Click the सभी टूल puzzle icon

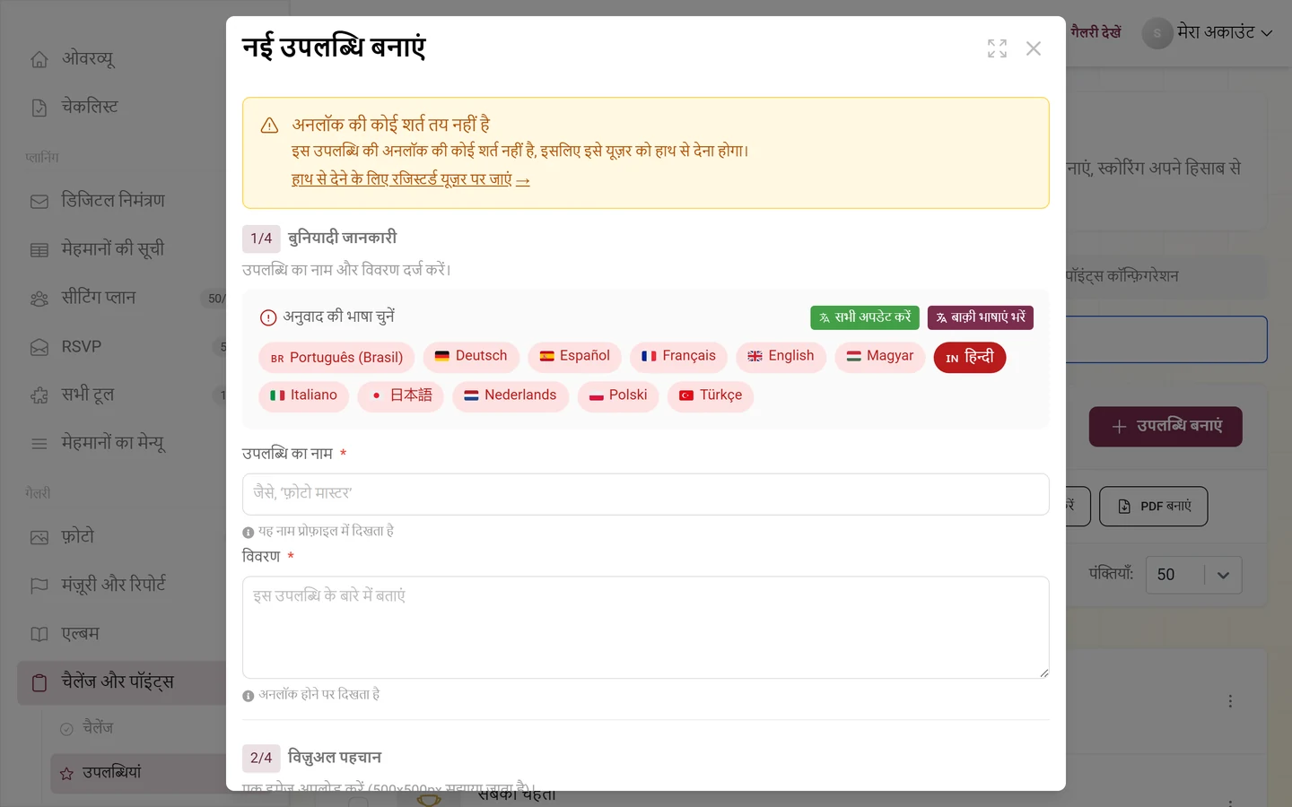[x=39, y=395]
